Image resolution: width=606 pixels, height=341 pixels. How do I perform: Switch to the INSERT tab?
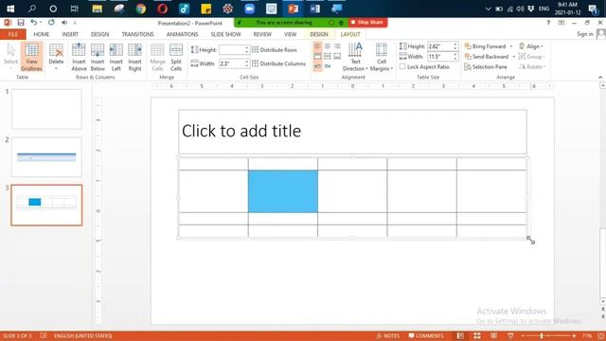coord(70,34)
